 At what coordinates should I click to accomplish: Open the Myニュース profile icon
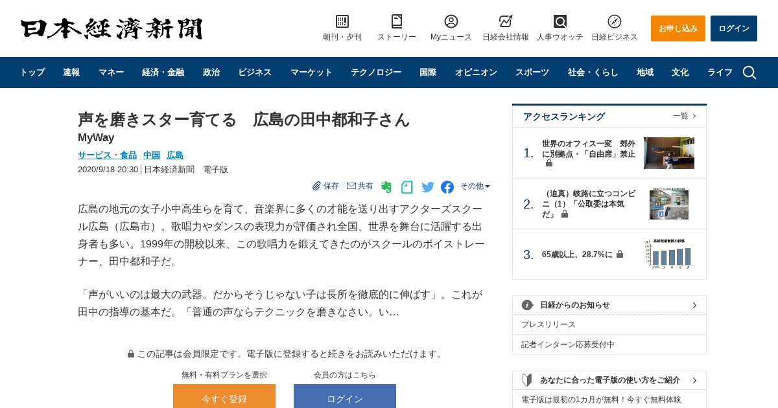pyautogui.click(x=451, y=21)
